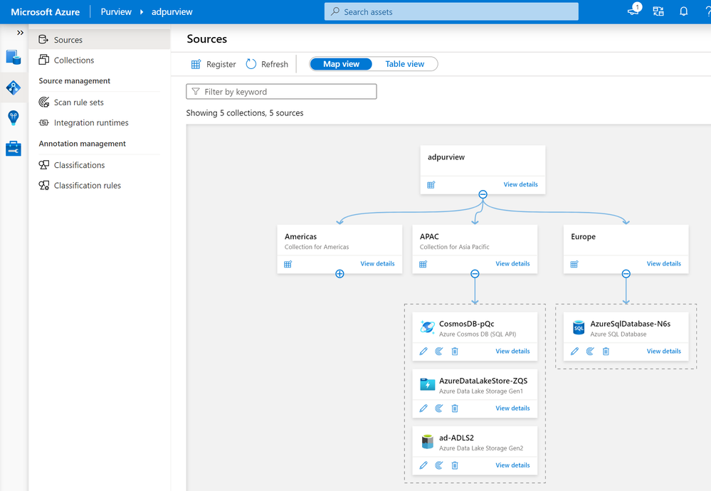
Task: Click the Cosmos DB source icon
Action: (427, 327)
